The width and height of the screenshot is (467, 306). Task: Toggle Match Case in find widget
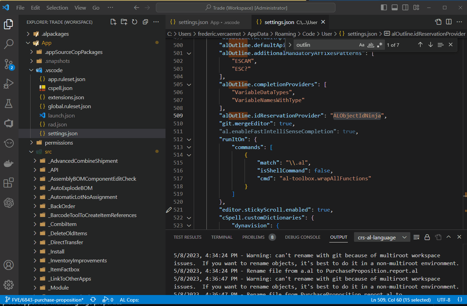point(362,45)
